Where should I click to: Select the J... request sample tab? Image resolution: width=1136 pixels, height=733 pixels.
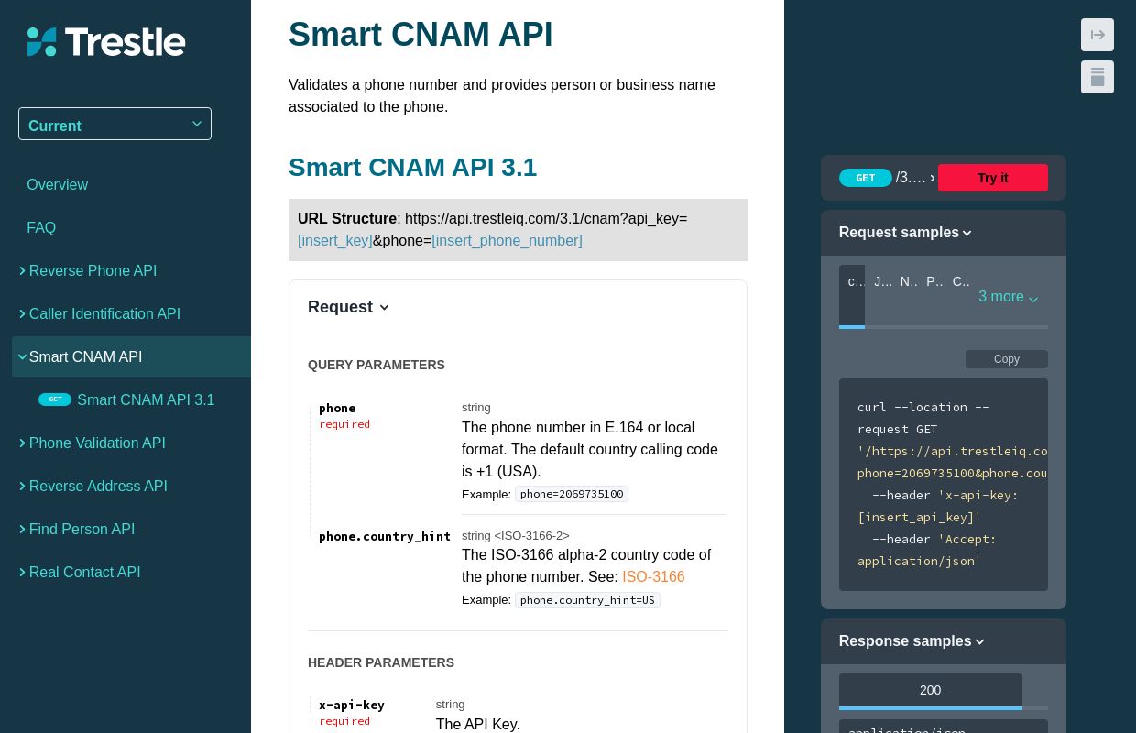point(881,281)
